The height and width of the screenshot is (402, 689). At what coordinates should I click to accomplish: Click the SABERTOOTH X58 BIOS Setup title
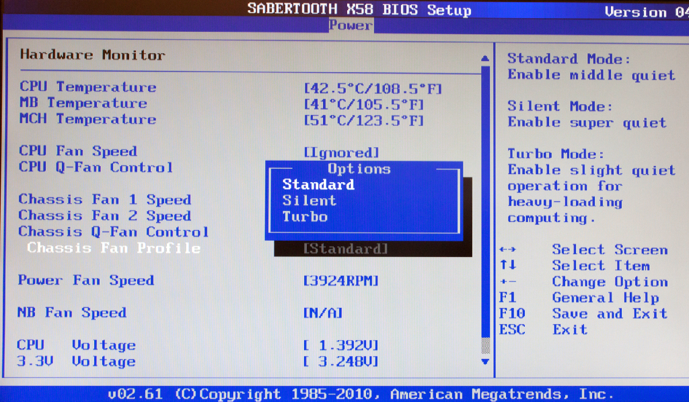tap(359, 10)
